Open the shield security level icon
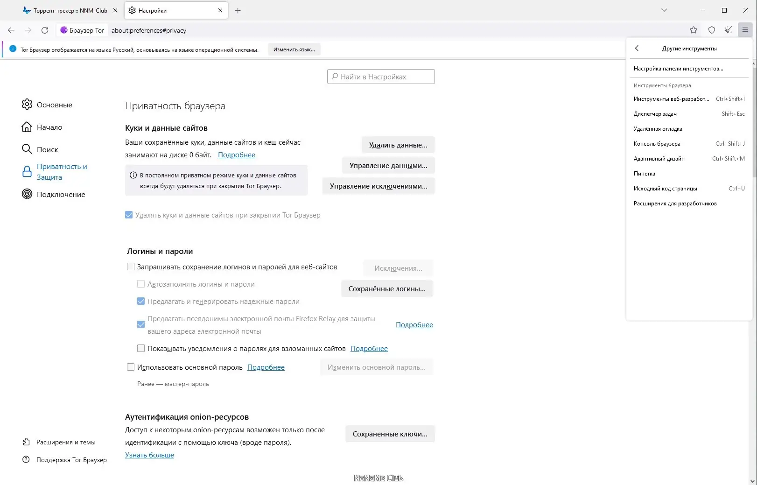757x485 pixels. pyautogui.click(x=711, y=30)
